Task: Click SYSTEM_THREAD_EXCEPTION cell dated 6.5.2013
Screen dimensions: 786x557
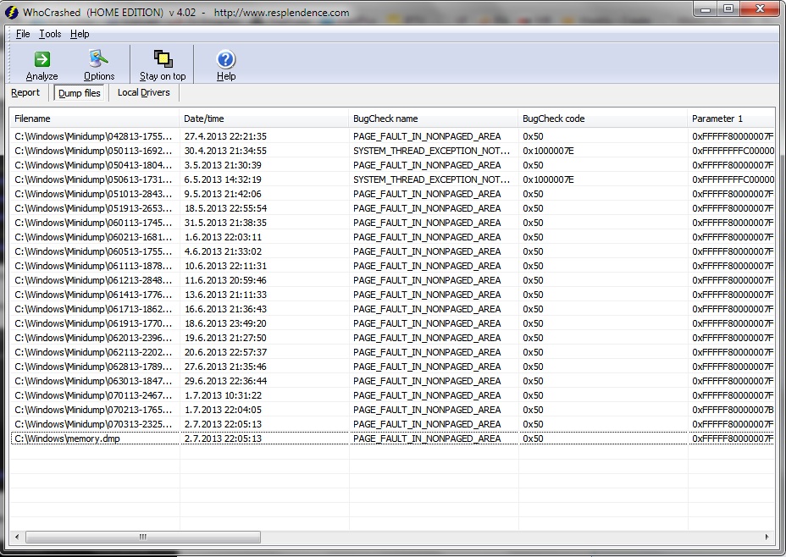Action: click(432, 179)
